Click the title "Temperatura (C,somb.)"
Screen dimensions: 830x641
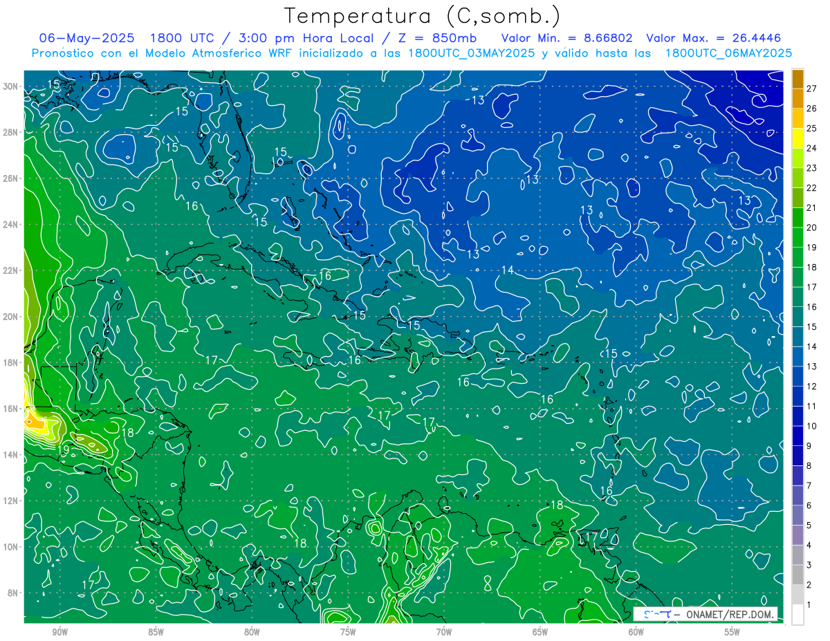(423, 16)
